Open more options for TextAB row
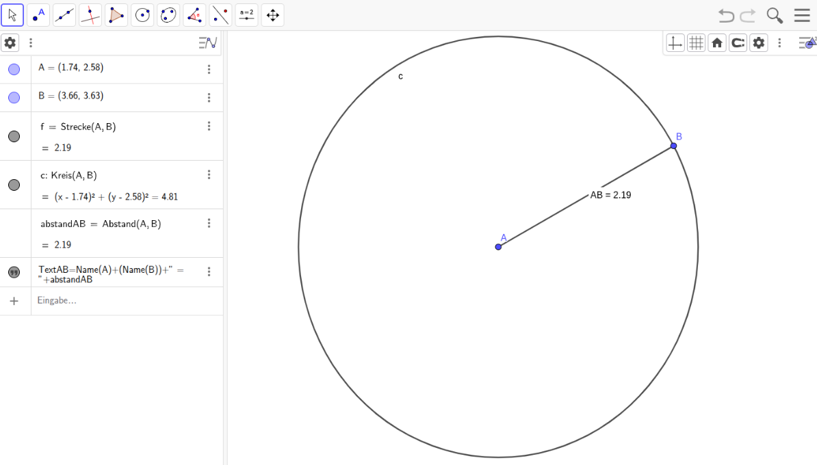 pos(209,272)
